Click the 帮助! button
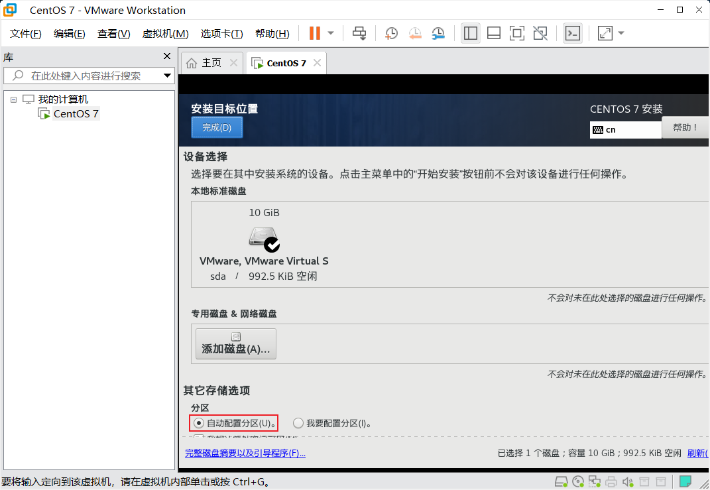This screenshot has height=490, width=710. (685, 127)
